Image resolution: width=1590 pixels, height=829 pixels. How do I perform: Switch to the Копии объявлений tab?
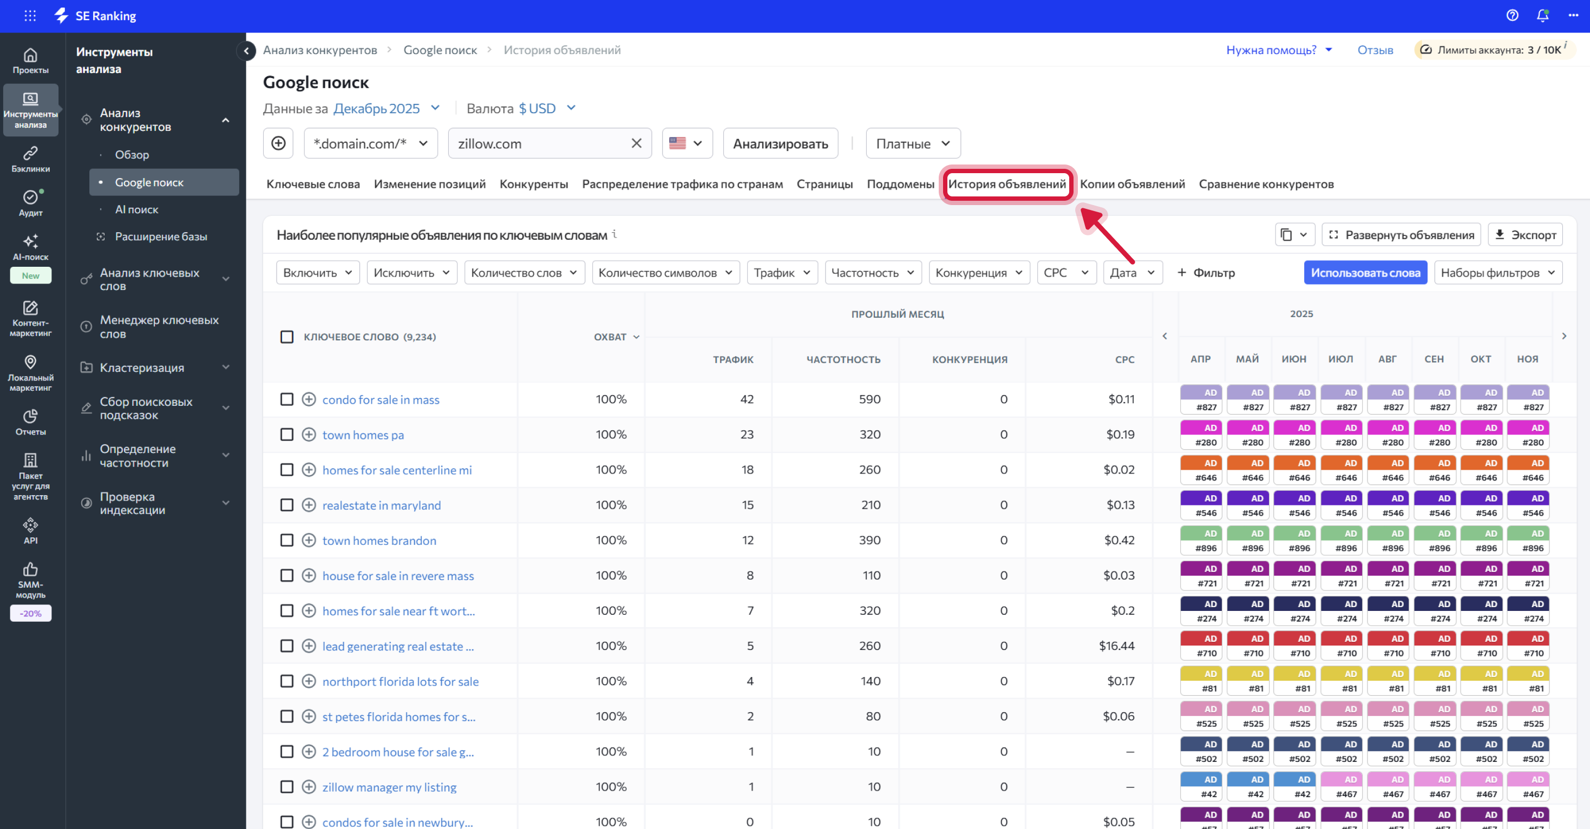(x=1132, y=183)
